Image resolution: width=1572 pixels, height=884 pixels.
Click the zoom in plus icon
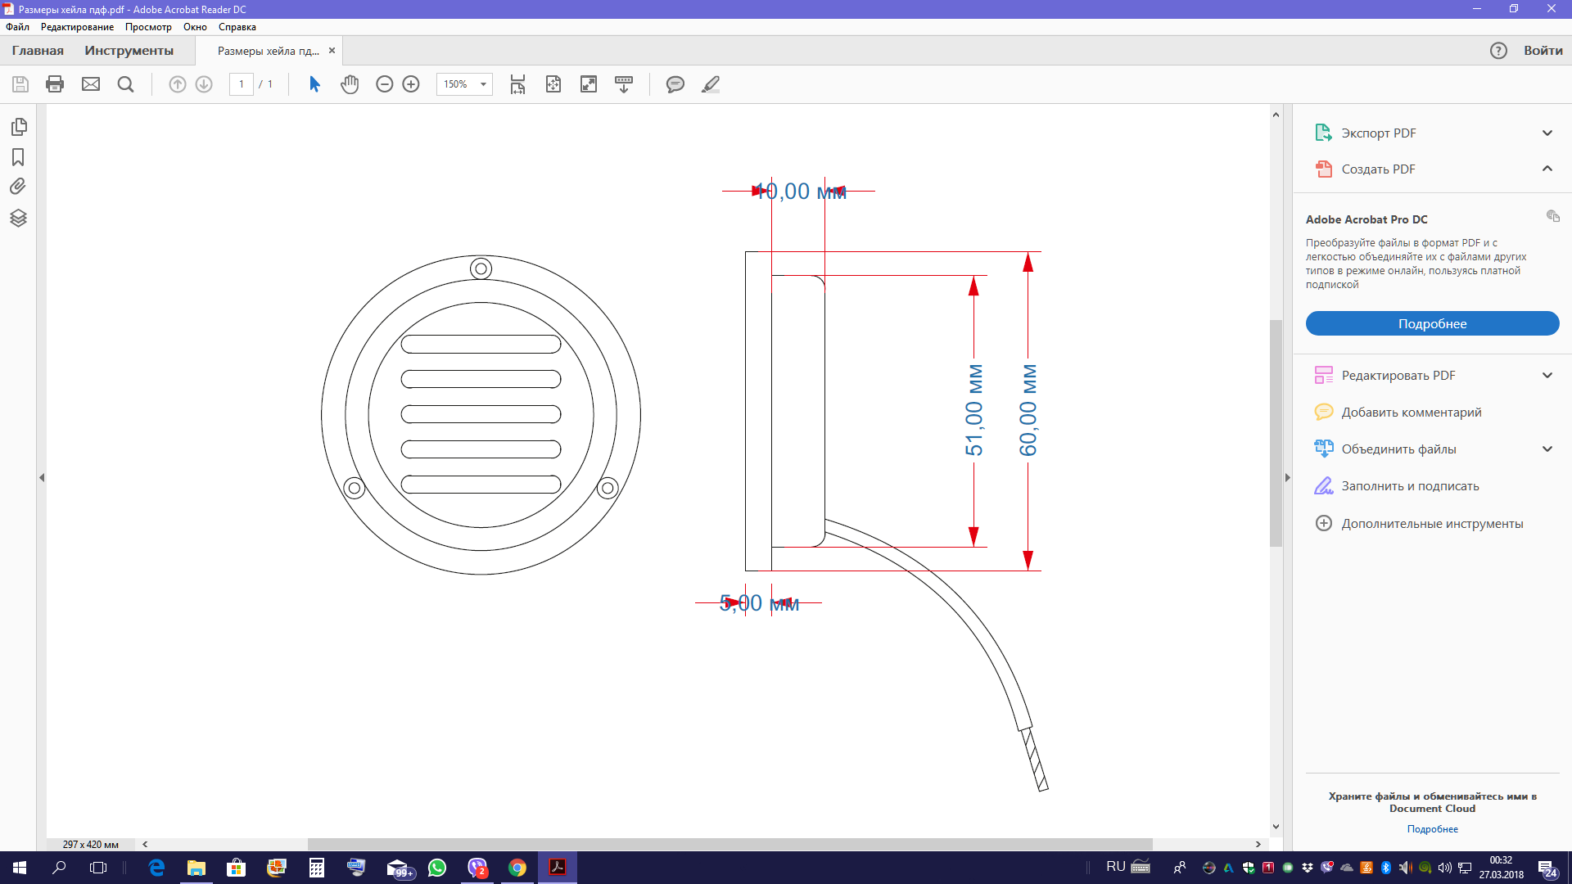[411, 84]
